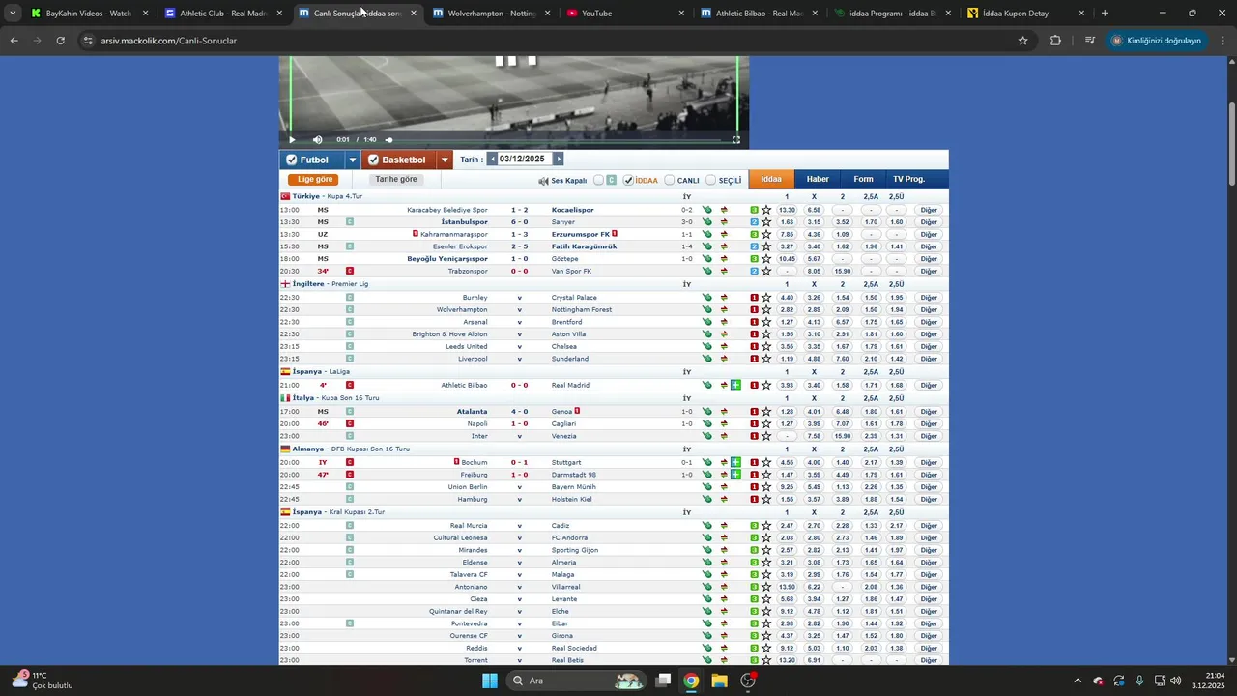
Task: Reload the page with refresh icon
Action: [61, 41]
